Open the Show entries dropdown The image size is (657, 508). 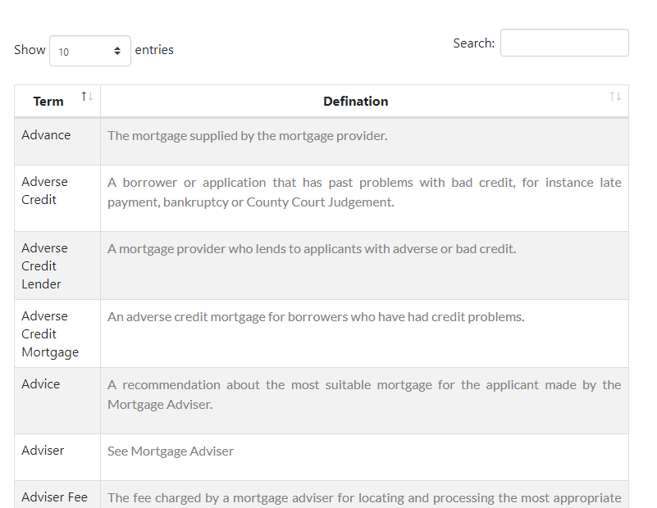[90, 51]
